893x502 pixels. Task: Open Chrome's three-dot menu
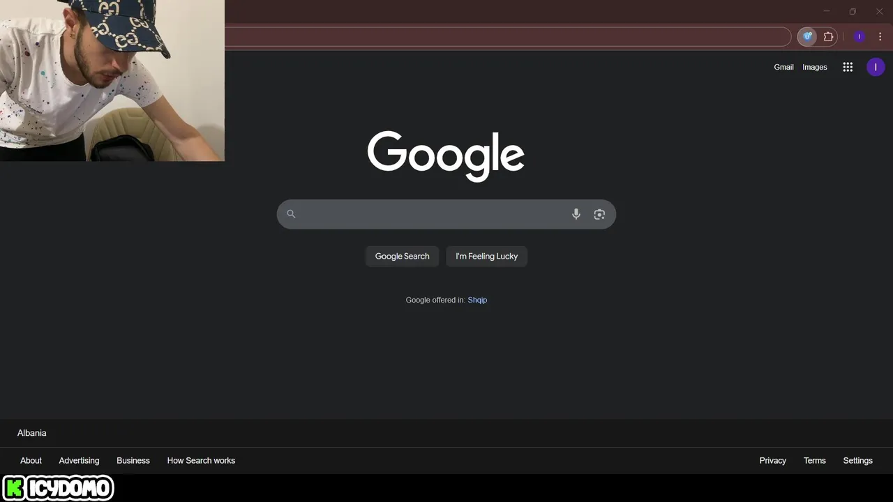point(880,37)
